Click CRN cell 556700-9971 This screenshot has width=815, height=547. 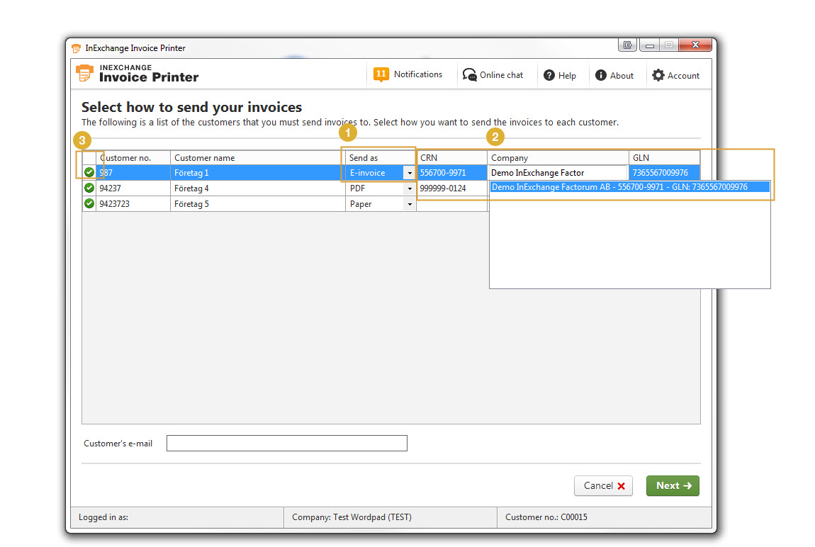pos(451,173)
